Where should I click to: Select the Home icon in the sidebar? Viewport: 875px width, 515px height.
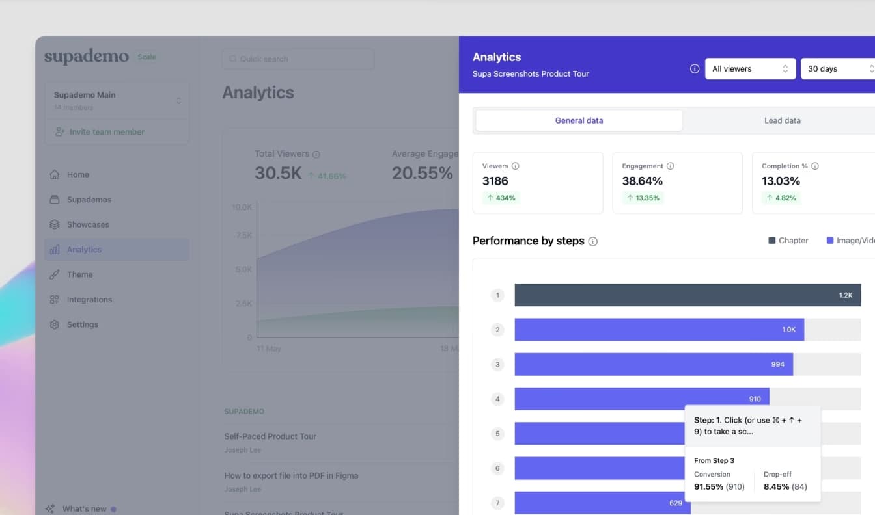click(55, 174)
